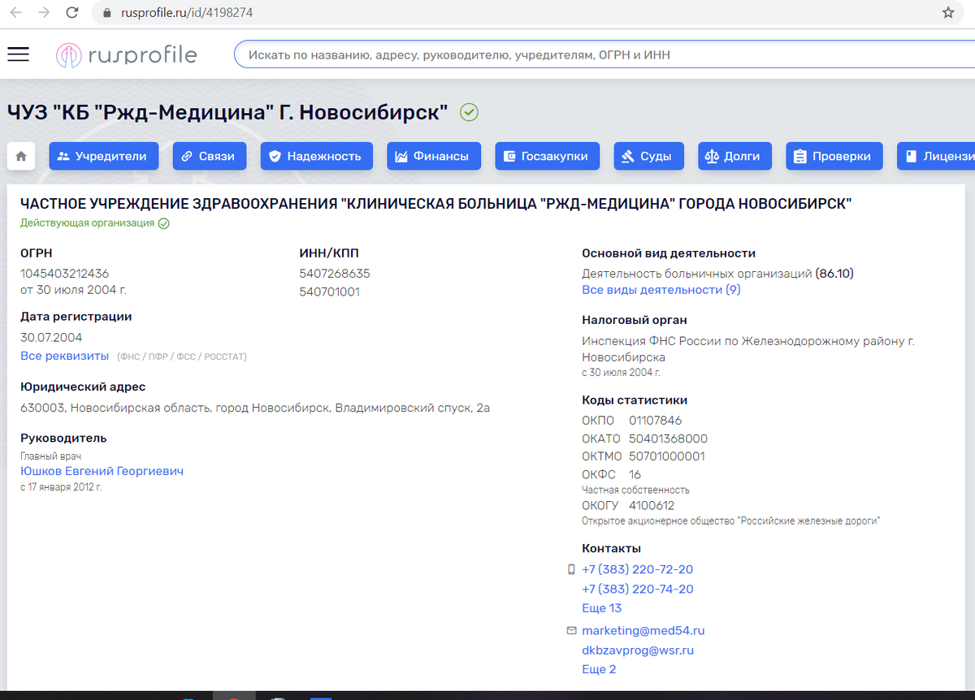Open the Учредители section with people icon
The width and height of the screenshot is (975, 700).
(x=103, y=156)
